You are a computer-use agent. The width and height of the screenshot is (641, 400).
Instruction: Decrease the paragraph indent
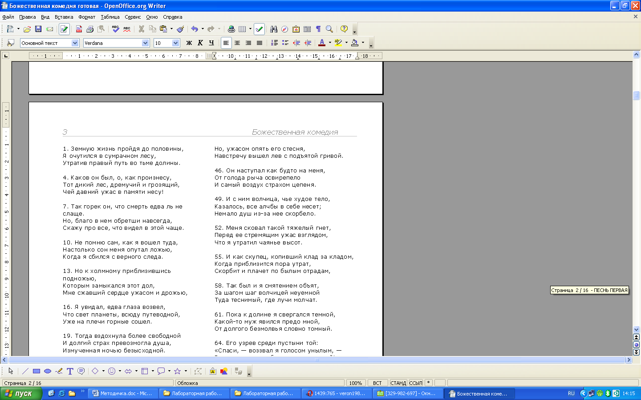296,43
